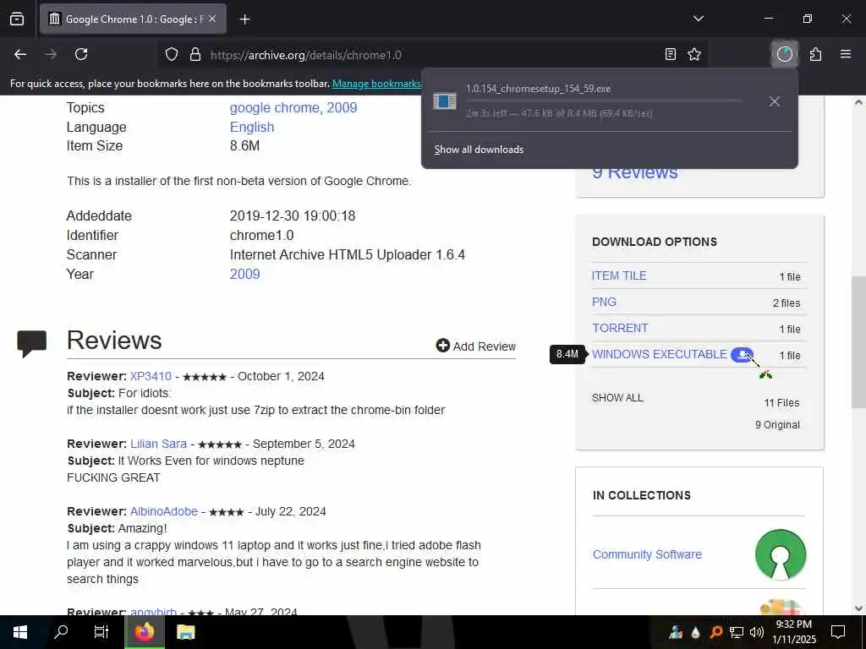Toggle the downloads panel toolbar button

784,54
